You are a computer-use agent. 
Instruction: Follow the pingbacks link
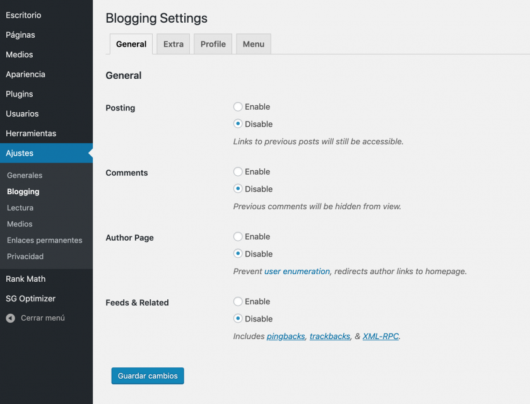click(286, 337)
